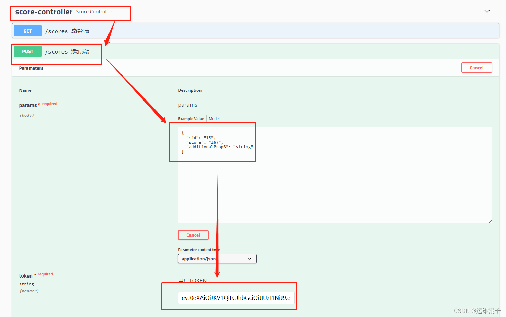Click the "(body)" parameter location text
The image size is (506, 317).
point(26,115)
